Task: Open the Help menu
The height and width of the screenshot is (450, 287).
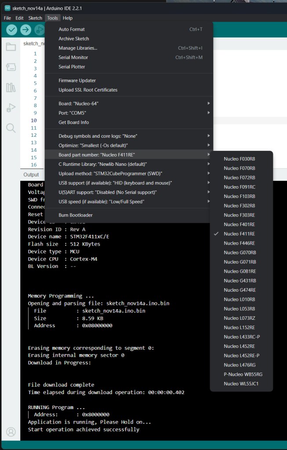Action: coord(67,18)
